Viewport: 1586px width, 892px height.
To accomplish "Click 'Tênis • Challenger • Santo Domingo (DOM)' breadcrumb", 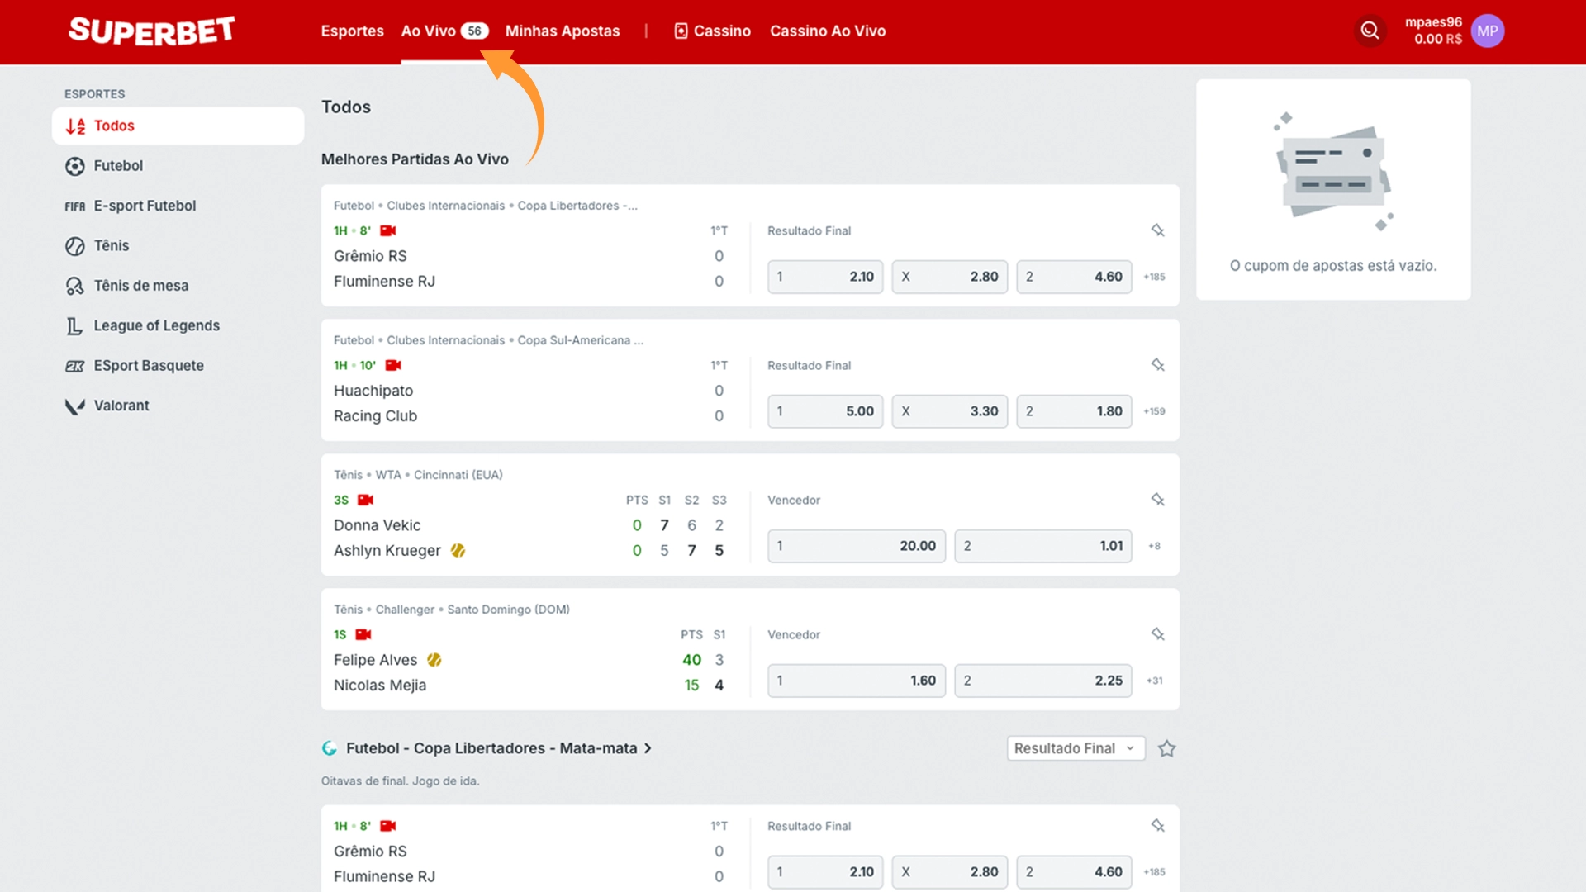I will (x=452, y=610).
